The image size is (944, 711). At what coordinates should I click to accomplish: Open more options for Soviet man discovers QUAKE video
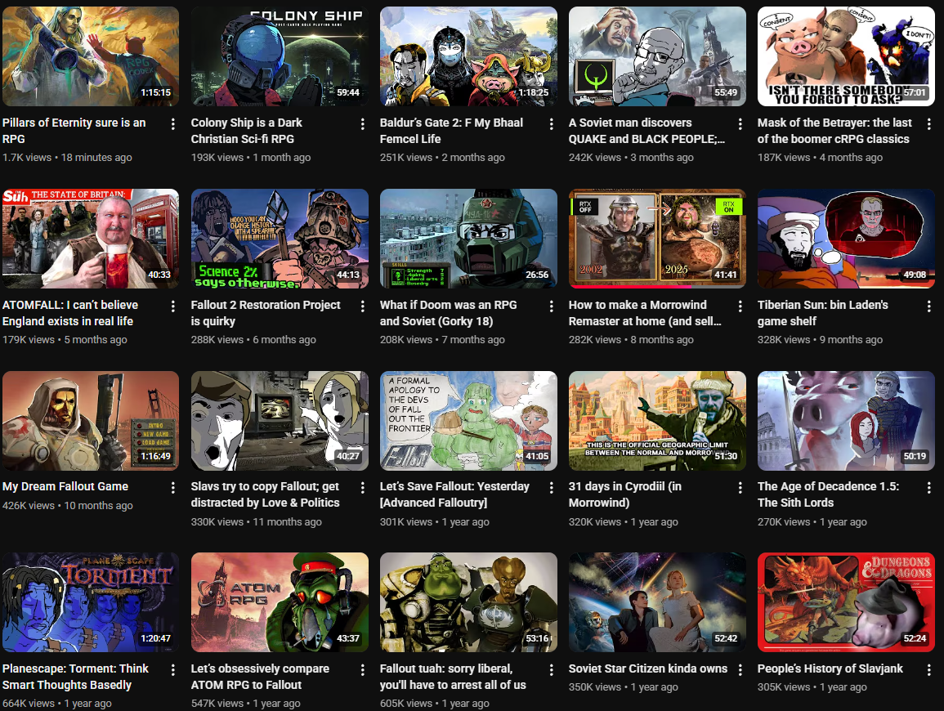(740, 123)
